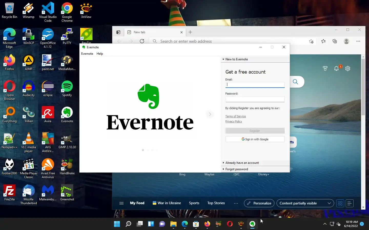
Task: Open PuTTY desktop shortcut
Action: coord(67,37)
